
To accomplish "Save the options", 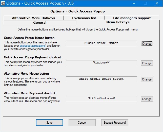I will [49, 123].
